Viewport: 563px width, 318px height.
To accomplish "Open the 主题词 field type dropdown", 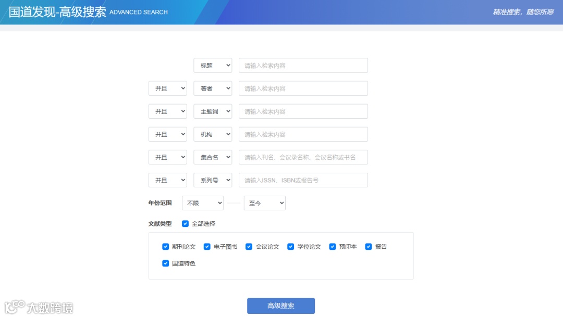I will point(213,111).
